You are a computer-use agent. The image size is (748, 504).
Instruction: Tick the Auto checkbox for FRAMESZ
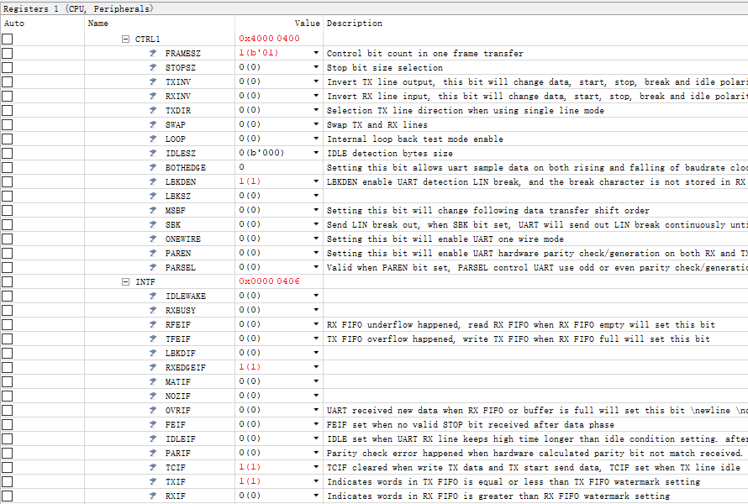(x=8, y=54)
